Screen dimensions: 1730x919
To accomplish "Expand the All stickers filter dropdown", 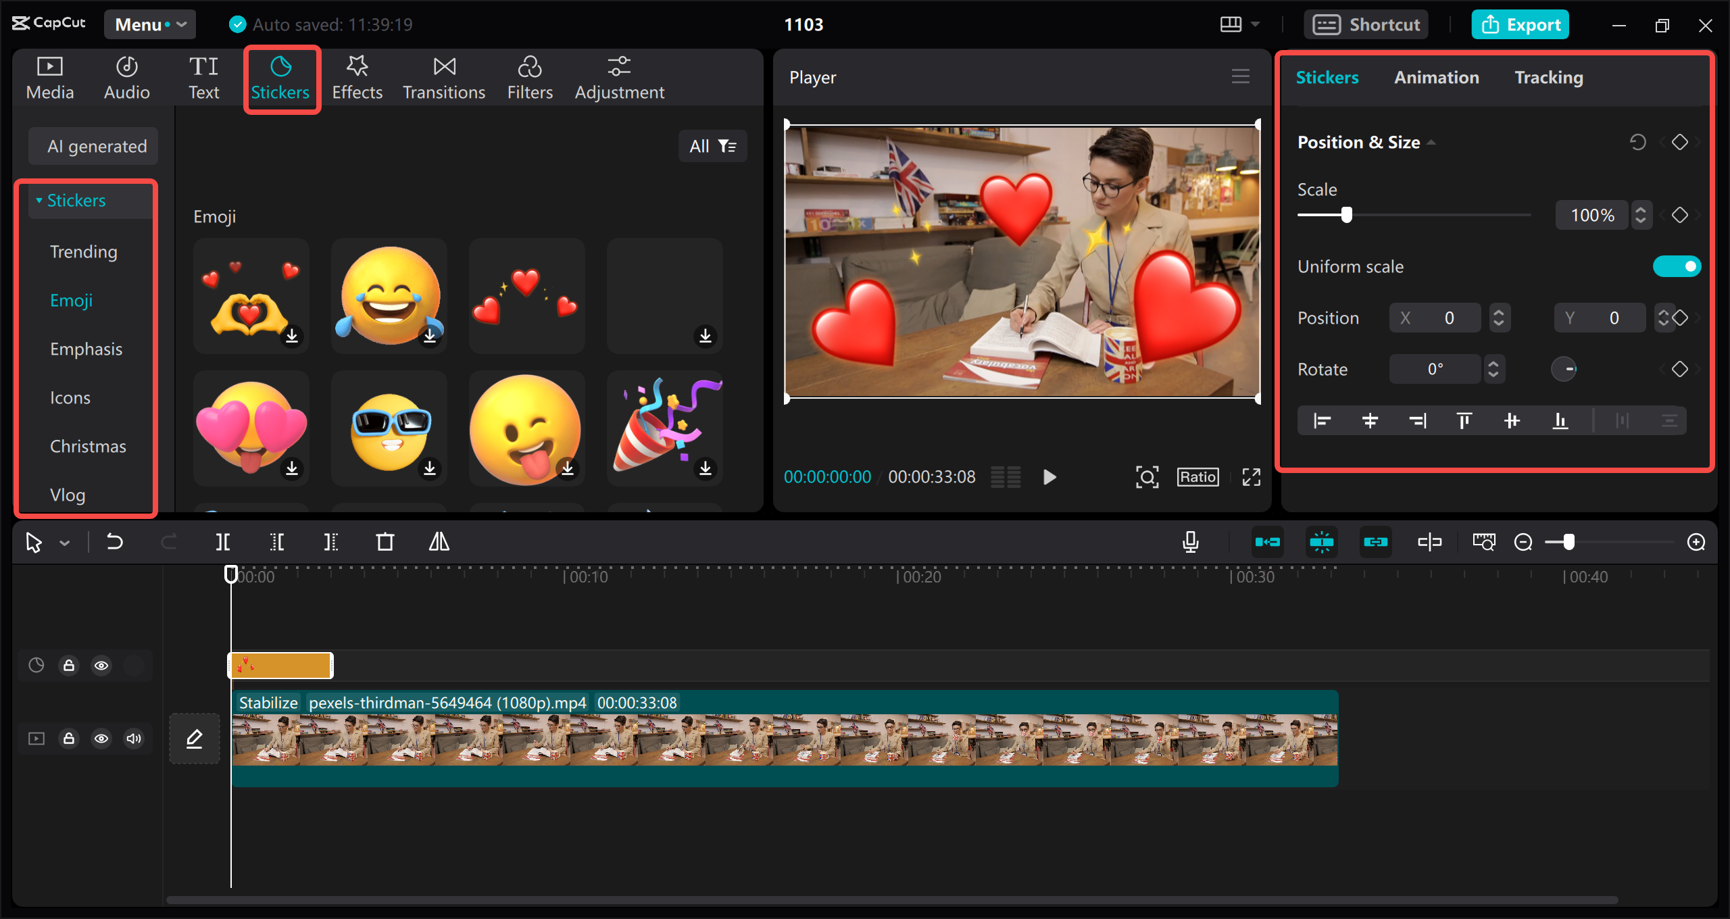I will tap(712, 147).
